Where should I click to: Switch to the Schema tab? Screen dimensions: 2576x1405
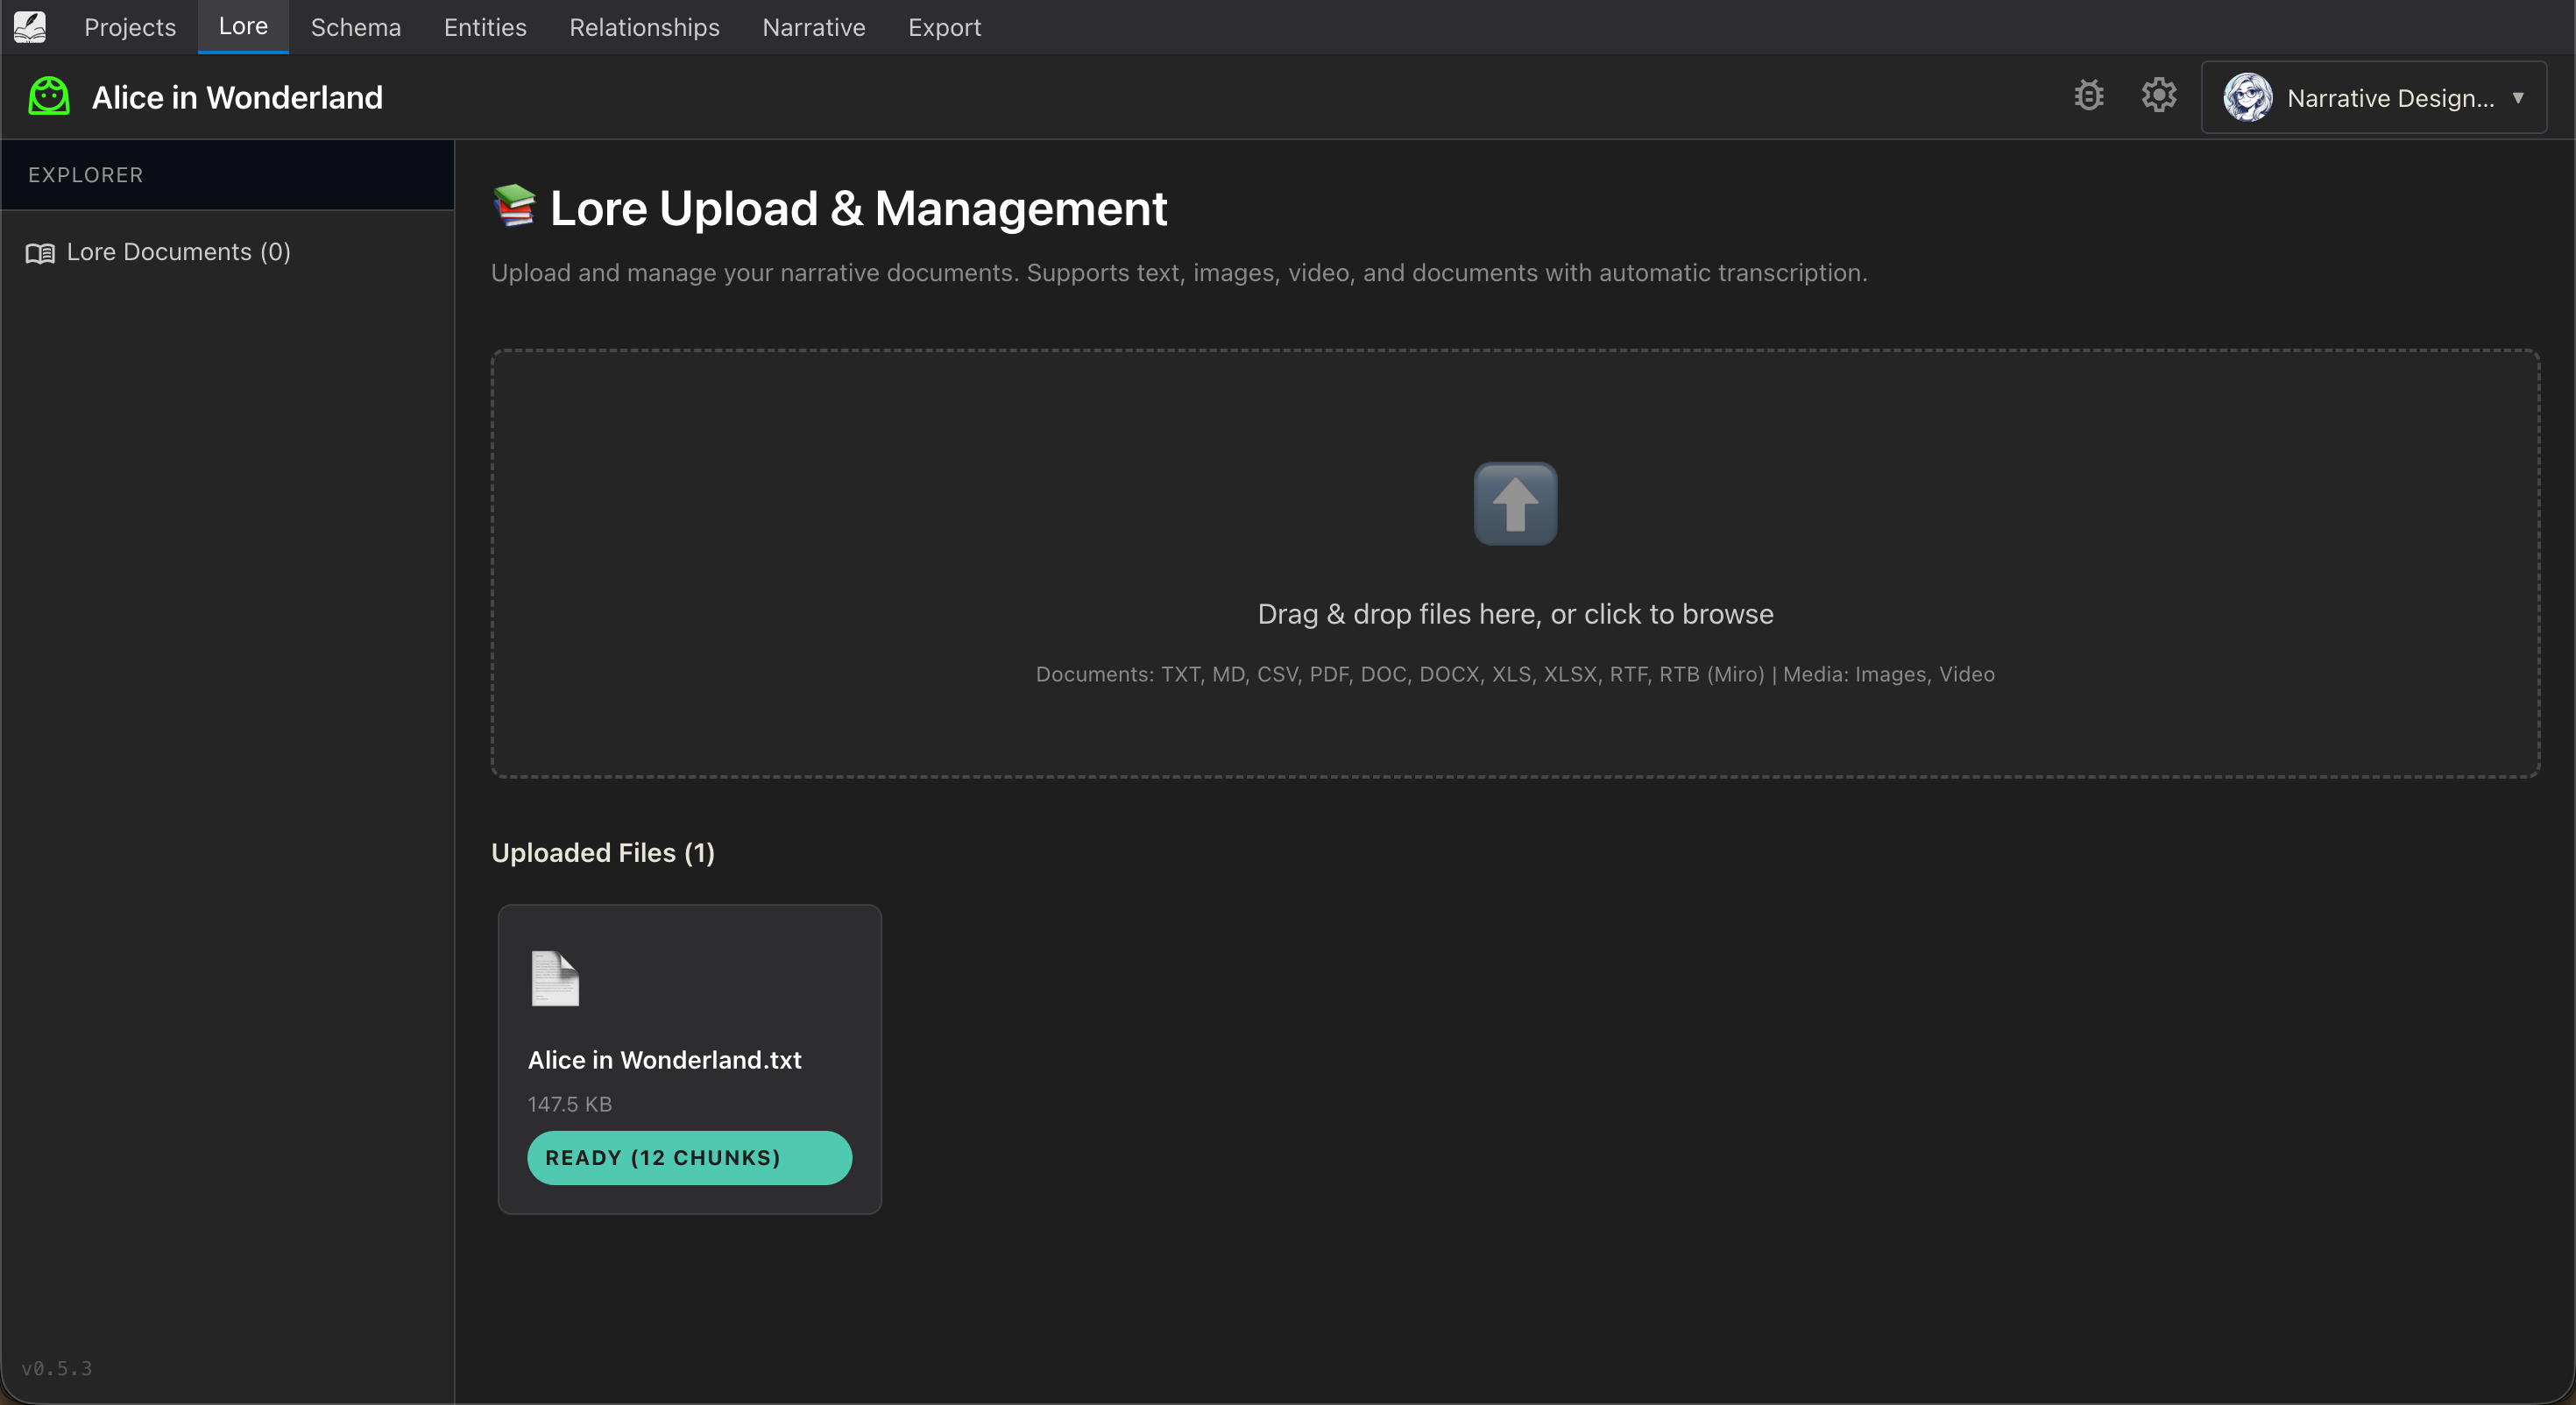356,27
